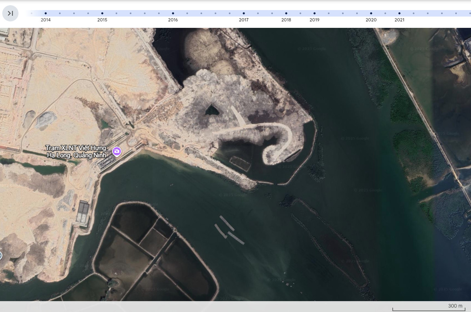
Task: Select the 2014 timeline marker
Action: click(x=46, y=13)
